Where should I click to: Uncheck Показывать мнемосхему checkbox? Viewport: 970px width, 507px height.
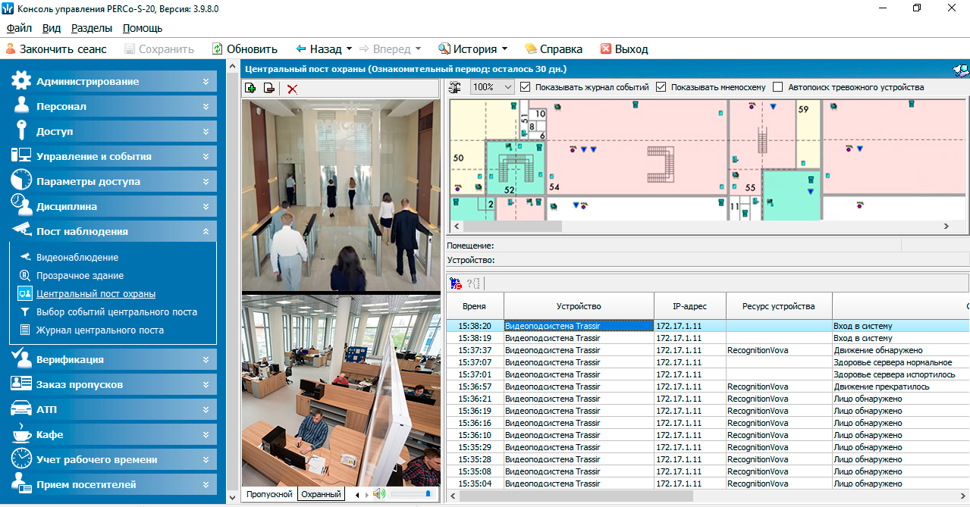coord(661,87)
